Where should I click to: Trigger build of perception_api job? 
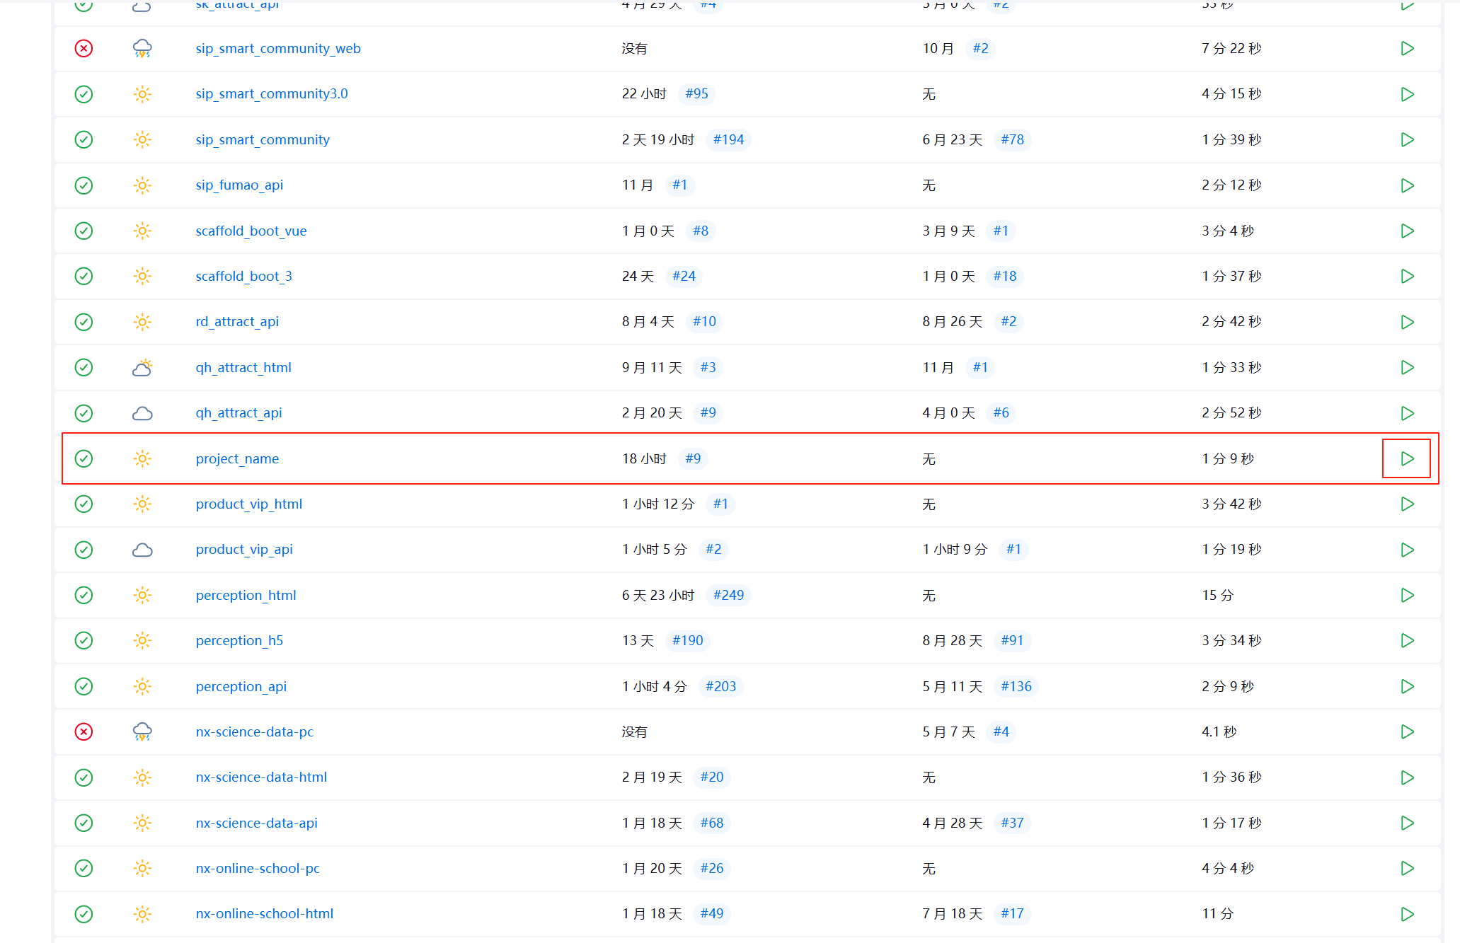tap(1407, 686)
